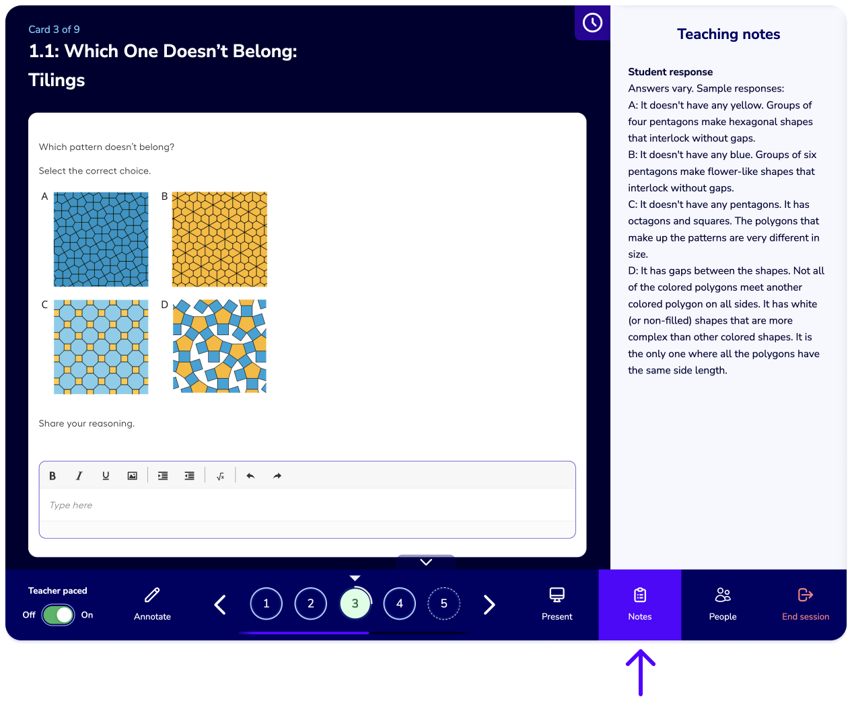Viewport: 852px width, 705px height.
Task: Insert an image via toolbar icon
Action: click(133, 476)
